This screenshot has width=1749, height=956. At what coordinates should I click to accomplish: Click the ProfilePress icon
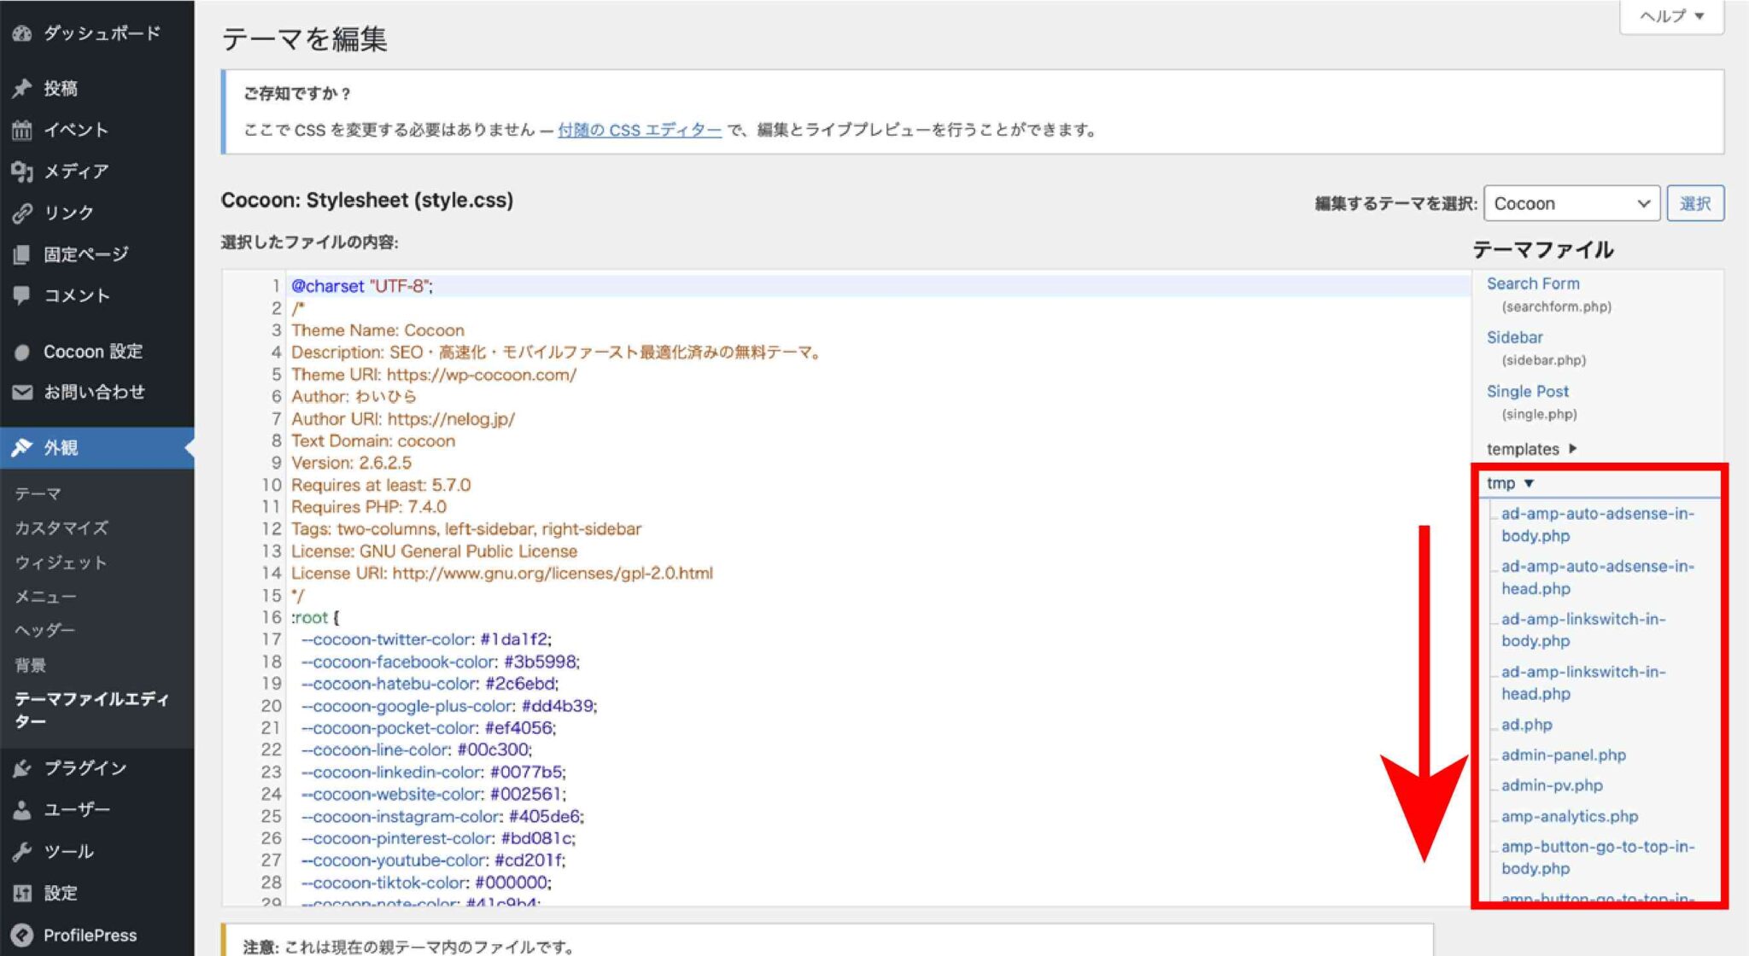tap(24, 935)
